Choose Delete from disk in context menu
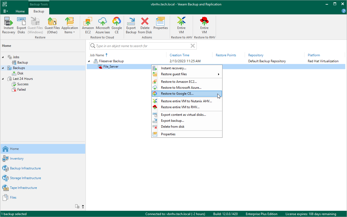 click(187, 127)
